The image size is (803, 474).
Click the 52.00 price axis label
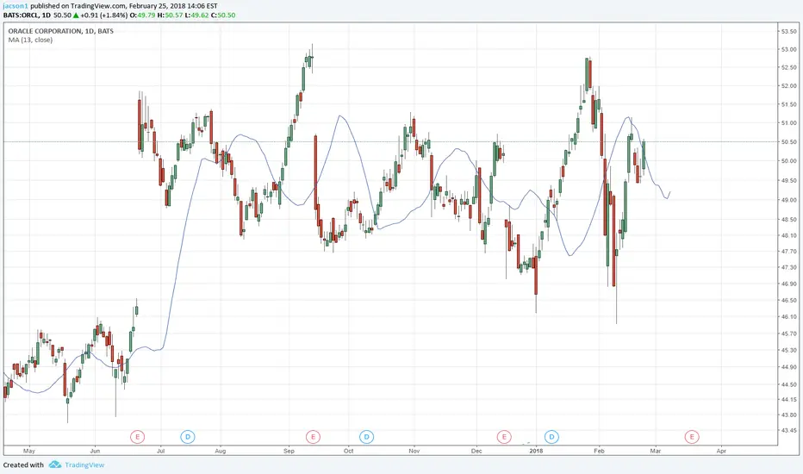point(788,86)
